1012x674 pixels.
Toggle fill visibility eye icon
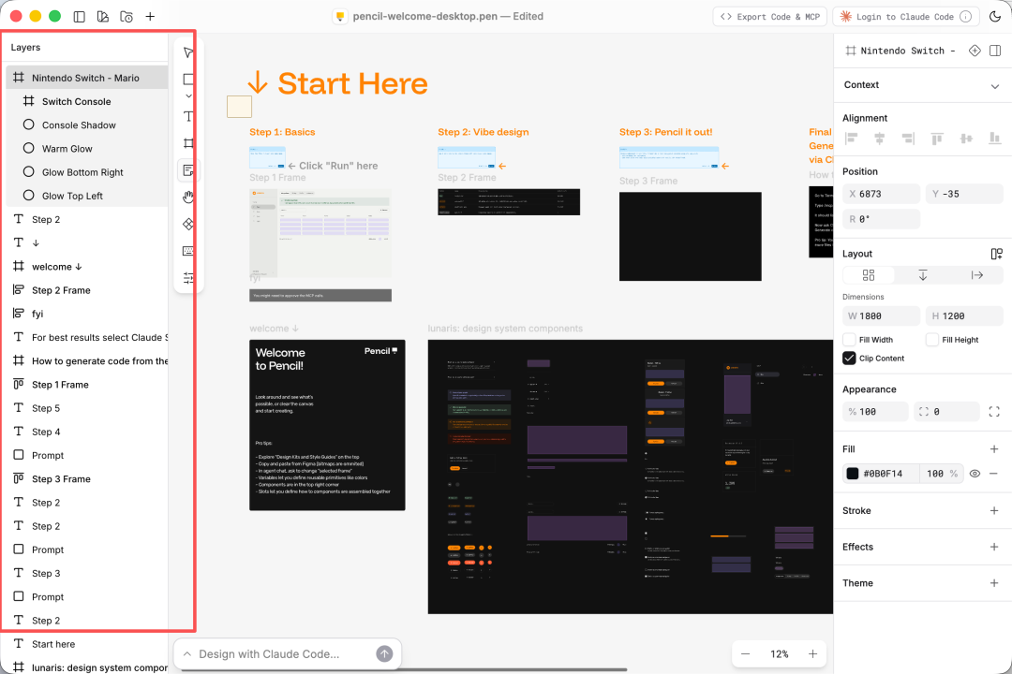click(975, 474)
